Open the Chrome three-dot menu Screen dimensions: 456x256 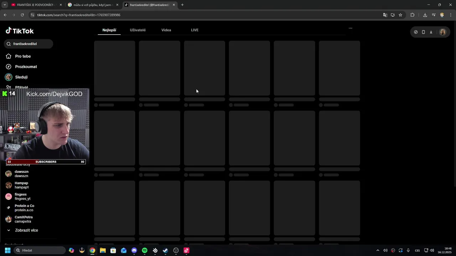click(x=451, y=15)
